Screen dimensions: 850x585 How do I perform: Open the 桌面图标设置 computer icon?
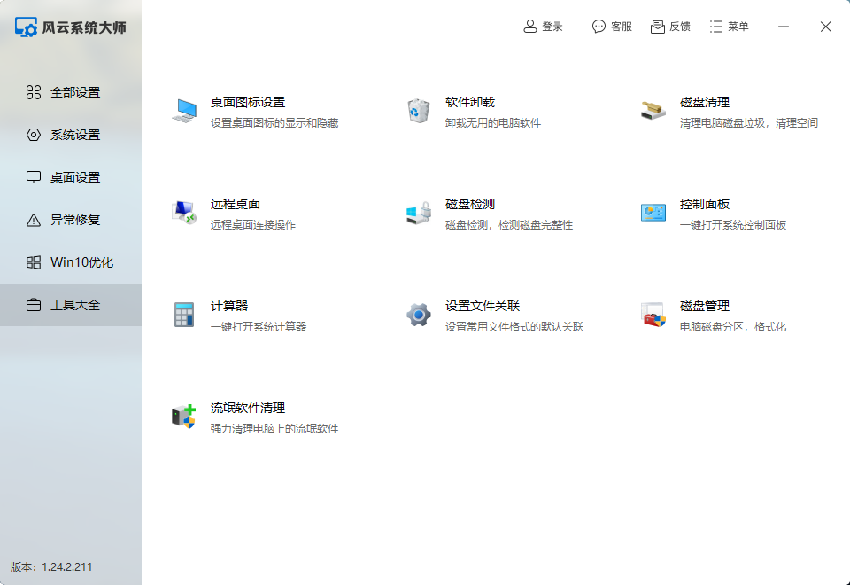(184, 111)
